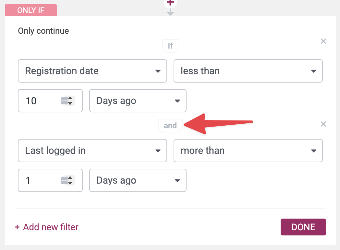Click the autofill dots icon in the 1 field
Image resolution: width=340 pixels, height=250 pixels.
coord(64,180)
